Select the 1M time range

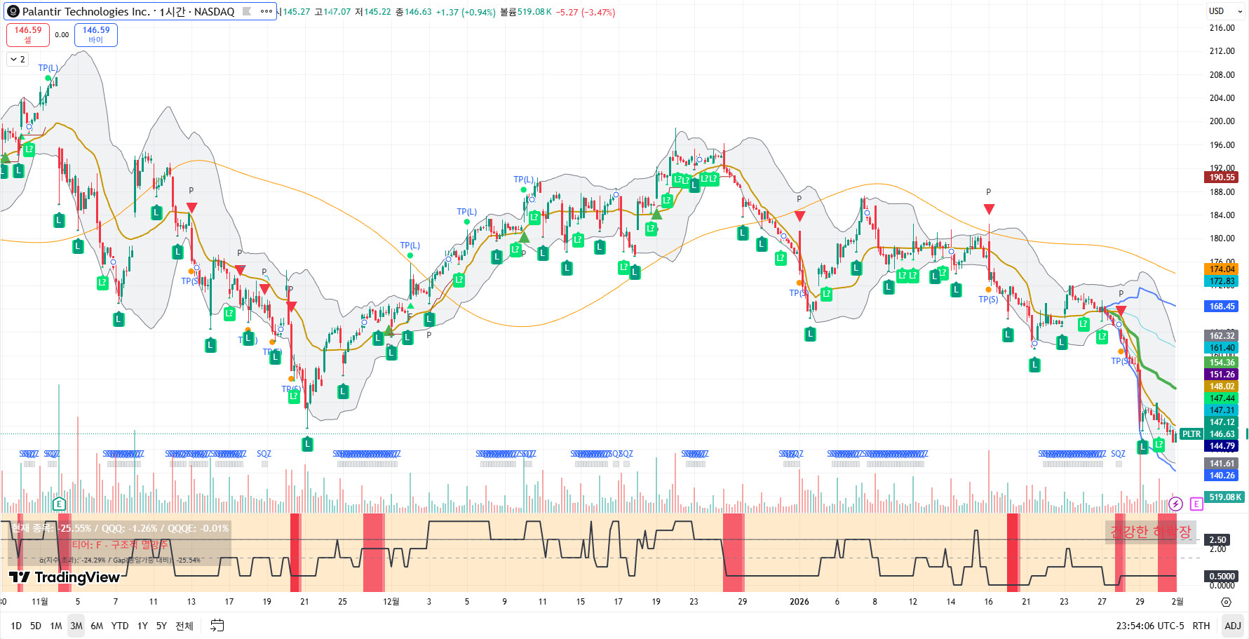tap(56, 626)
